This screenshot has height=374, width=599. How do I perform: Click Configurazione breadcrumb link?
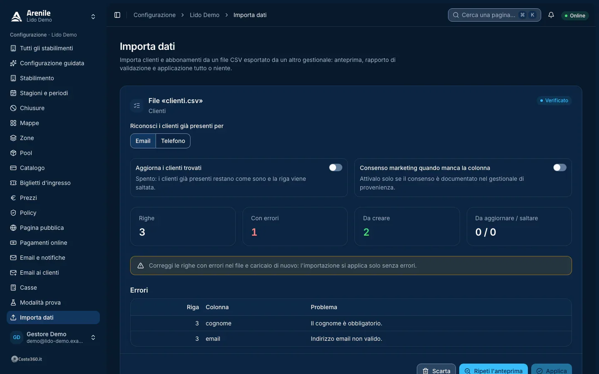click(154, 15)
